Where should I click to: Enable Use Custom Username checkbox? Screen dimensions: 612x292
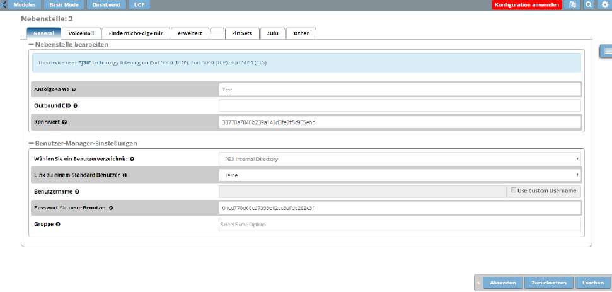(x=513, y=190)
